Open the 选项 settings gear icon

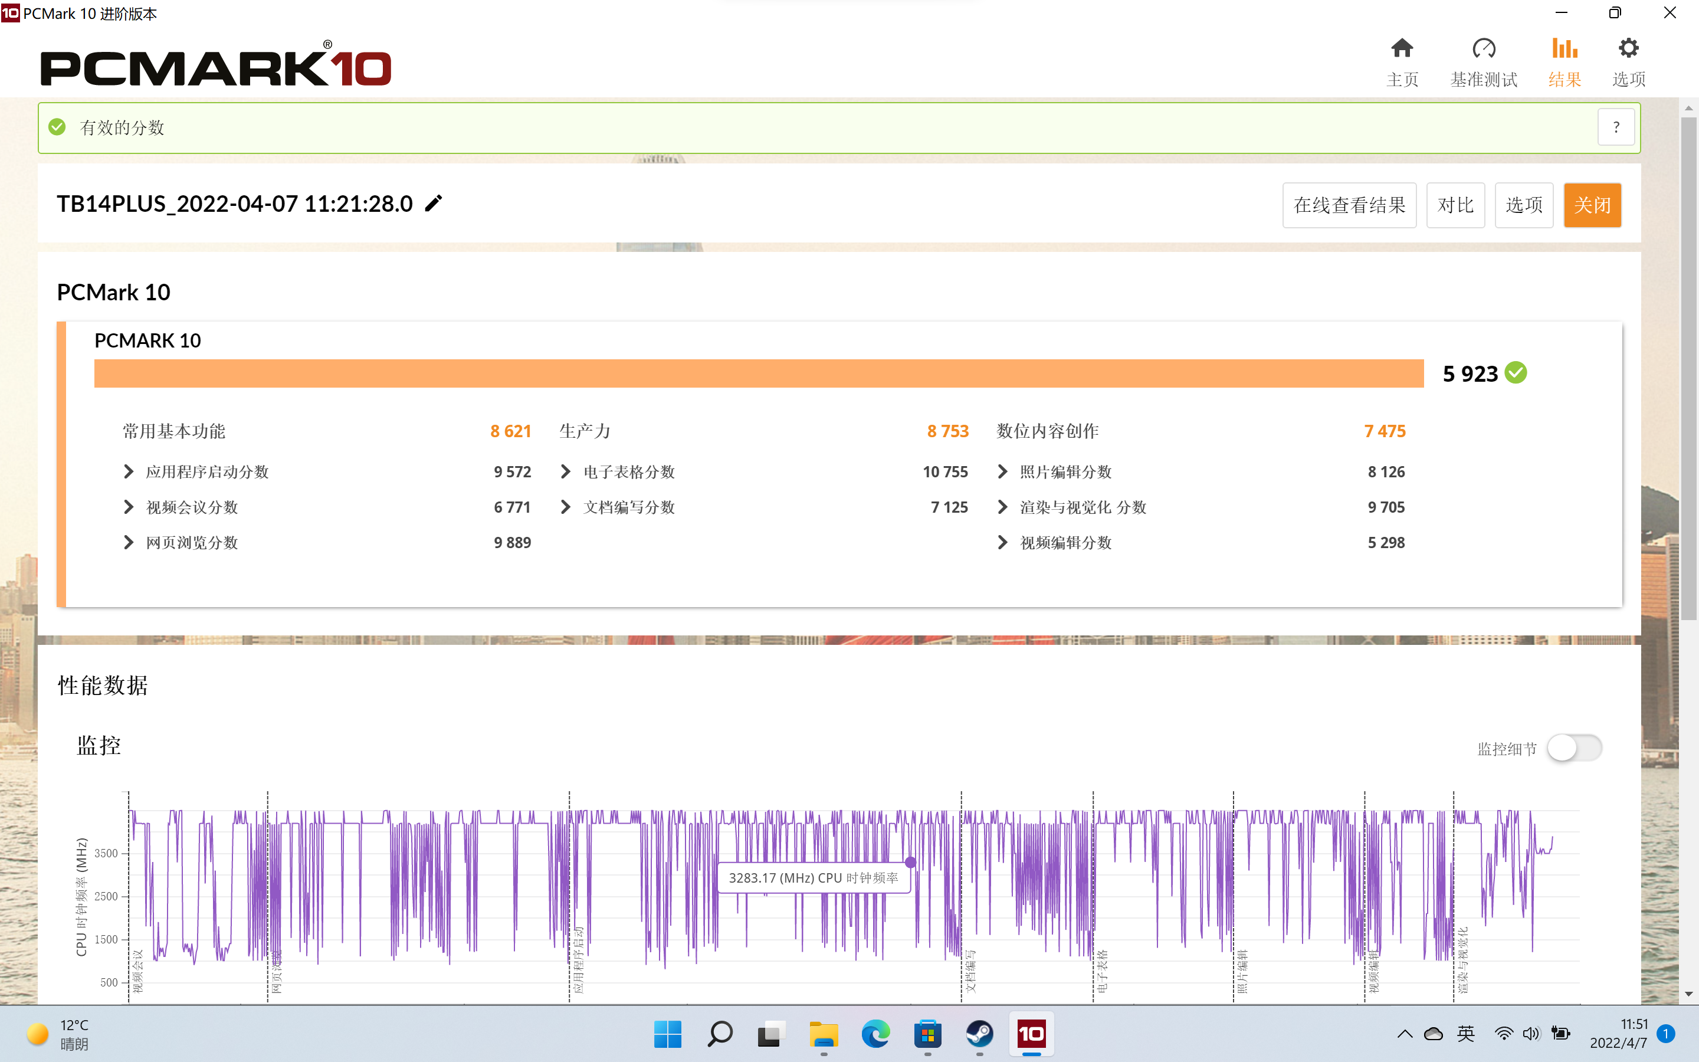pos(1628,48)
